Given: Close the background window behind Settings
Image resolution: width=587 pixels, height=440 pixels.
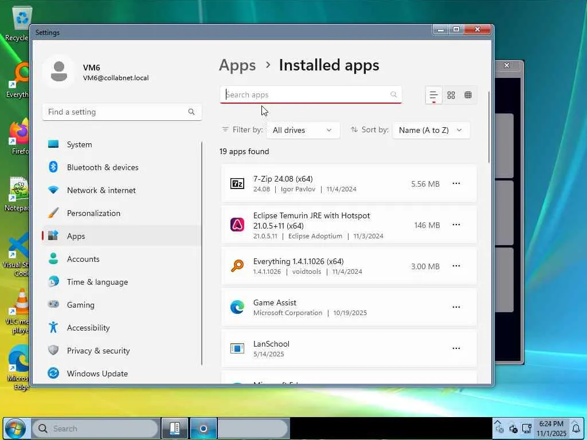Looking at the screenshot, I should [x=507, y=65].
